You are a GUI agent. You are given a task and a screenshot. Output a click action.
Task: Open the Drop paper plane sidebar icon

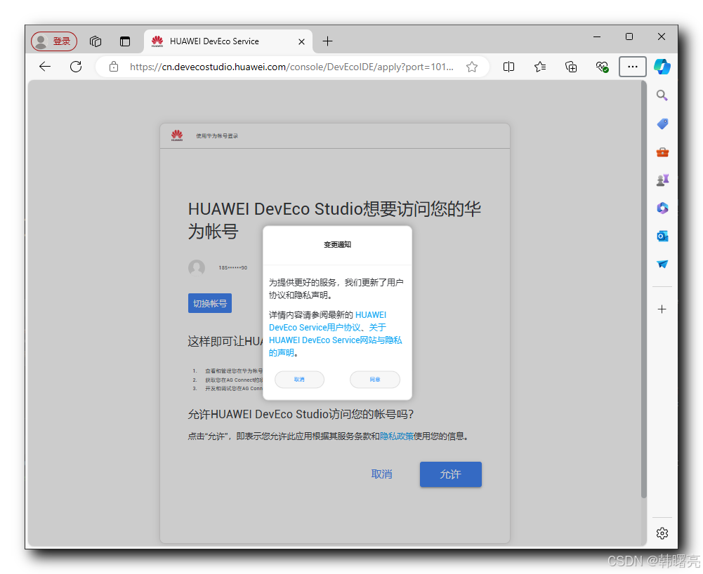coord(662,264)
